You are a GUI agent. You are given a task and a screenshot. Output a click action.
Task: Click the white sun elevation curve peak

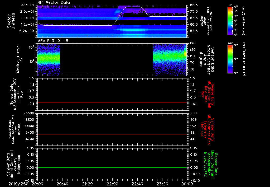133,7
